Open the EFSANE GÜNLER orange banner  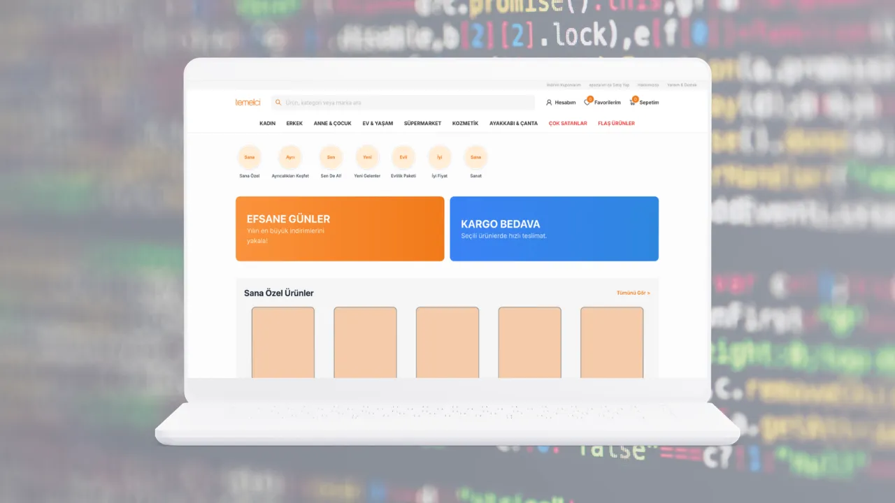[340, 229]
